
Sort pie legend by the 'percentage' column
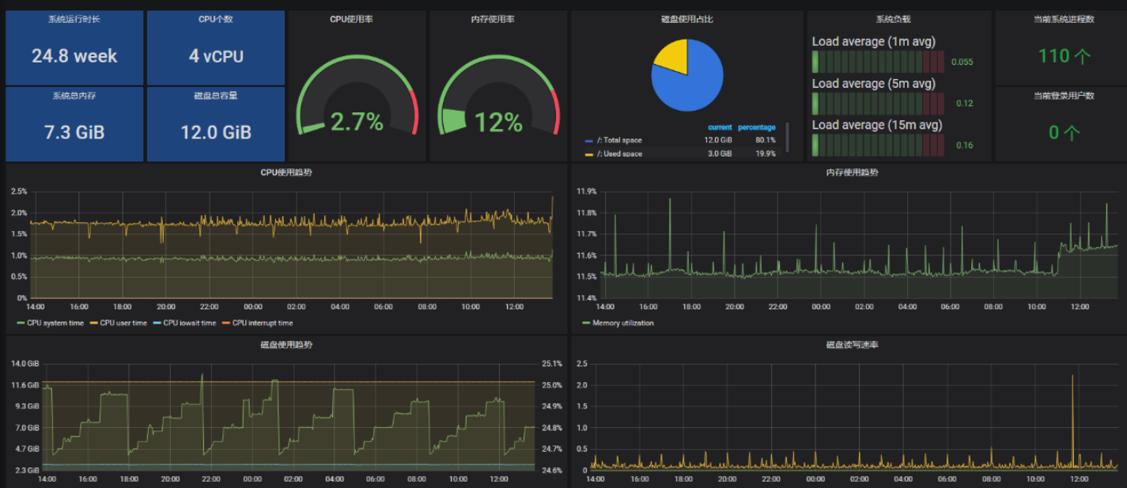(x=757, y=127)
